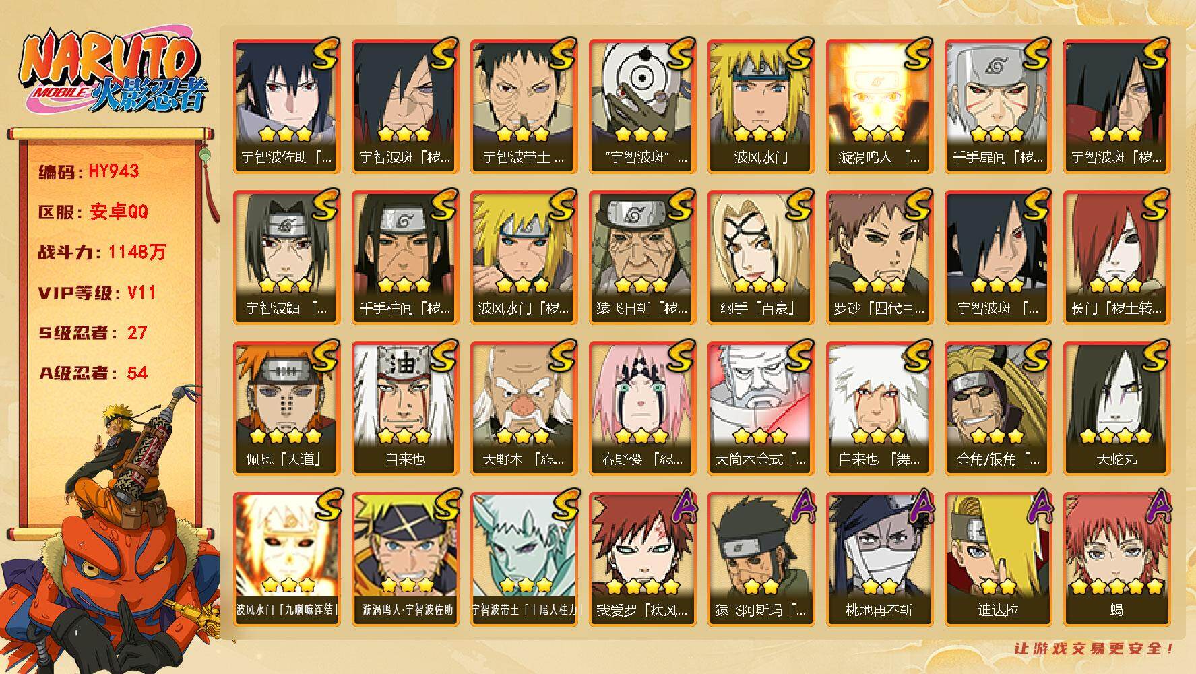Select the 宇智波带土「十尾人柱力」 card
The image size is (1196, 674).
point(524,559)
